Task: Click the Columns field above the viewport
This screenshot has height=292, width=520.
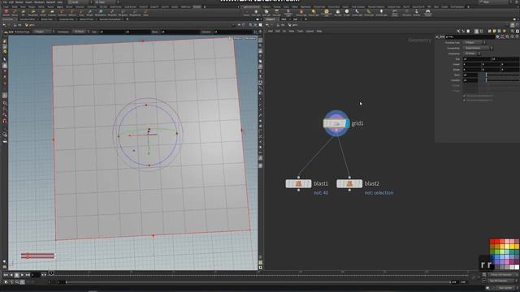Action: (233, 32)
